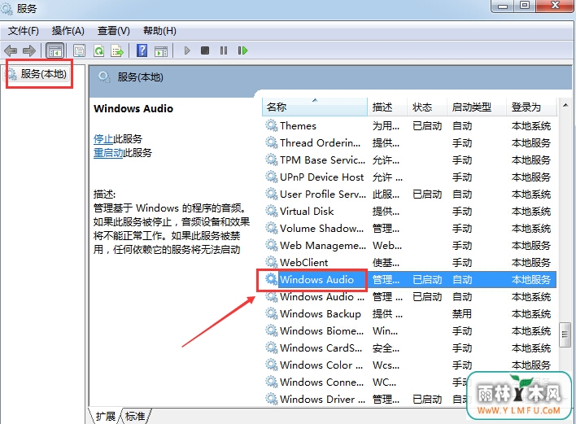Click the gear icon beside Windows Color

272,365
